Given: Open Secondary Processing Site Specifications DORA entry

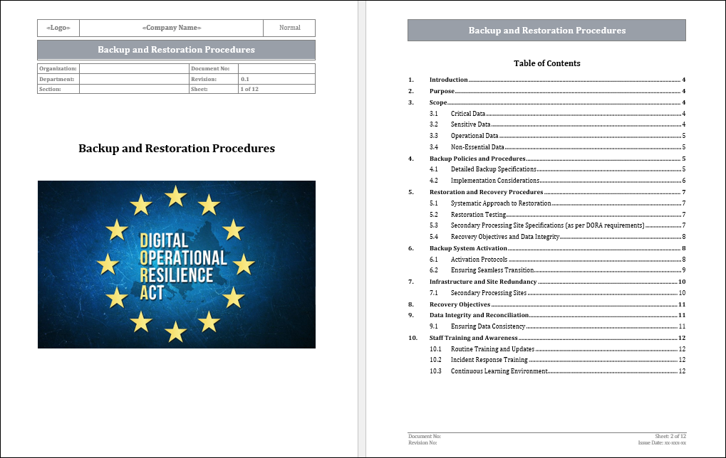Looking at the screenshot, I should [547, 225].
